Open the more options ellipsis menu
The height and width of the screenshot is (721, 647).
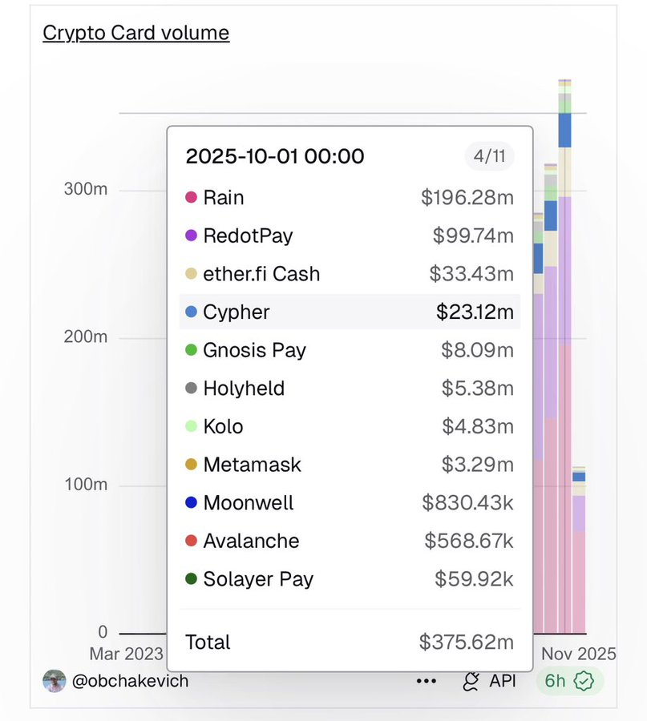click(x=427, y=680)
